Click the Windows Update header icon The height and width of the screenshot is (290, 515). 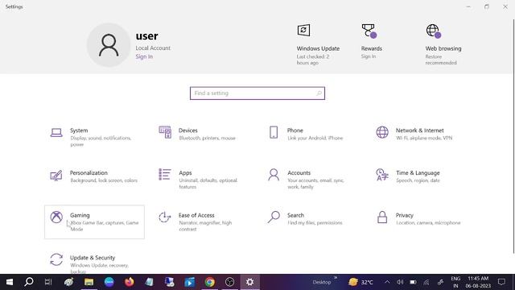coord(303,31)
